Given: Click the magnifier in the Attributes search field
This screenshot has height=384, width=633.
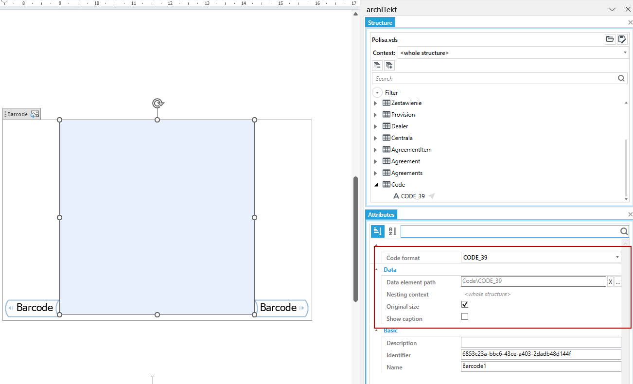Looking at the screenshot, I should tap(624, 231).
